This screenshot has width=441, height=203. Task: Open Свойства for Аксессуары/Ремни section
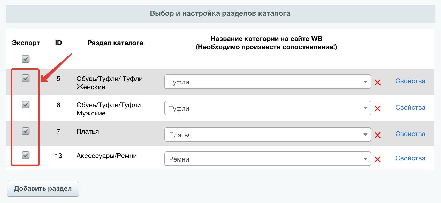(x=410, y=158)
